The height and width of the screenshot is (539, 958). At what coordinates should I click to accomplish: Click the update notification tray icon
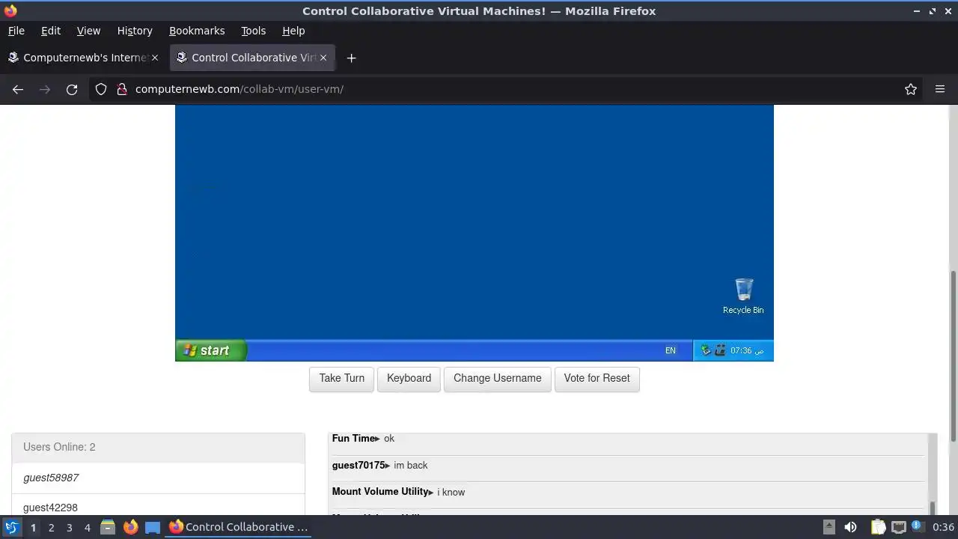coord(917,527)
